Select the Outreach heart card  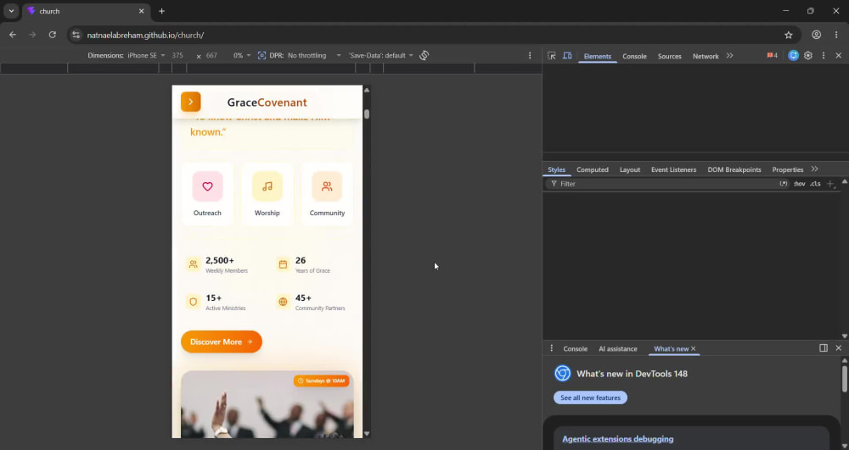tap(207, 194)
